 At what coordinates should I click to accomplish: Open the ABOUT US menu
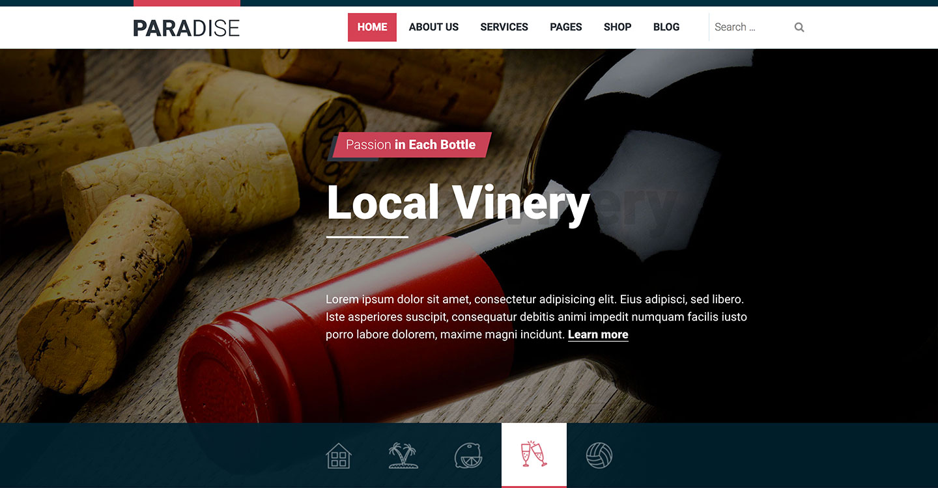pyautogui.click(x=434, y=27)
